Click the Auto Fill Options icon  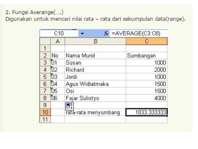tap(70, 106)
